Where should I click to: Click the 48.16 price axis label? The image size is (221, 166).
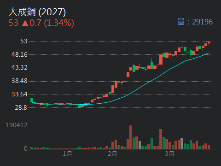coord(19,54)
